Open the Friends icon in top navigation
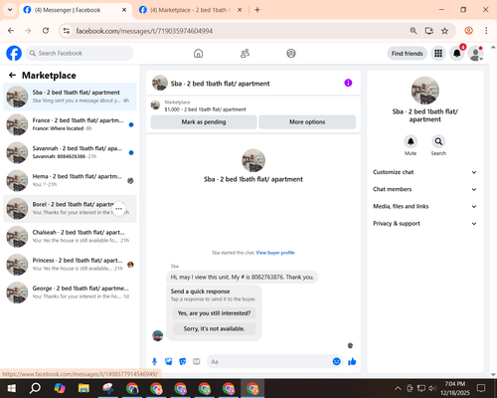Screen dimensions: 497x398 pyautogui.click(x=245, y=53)
